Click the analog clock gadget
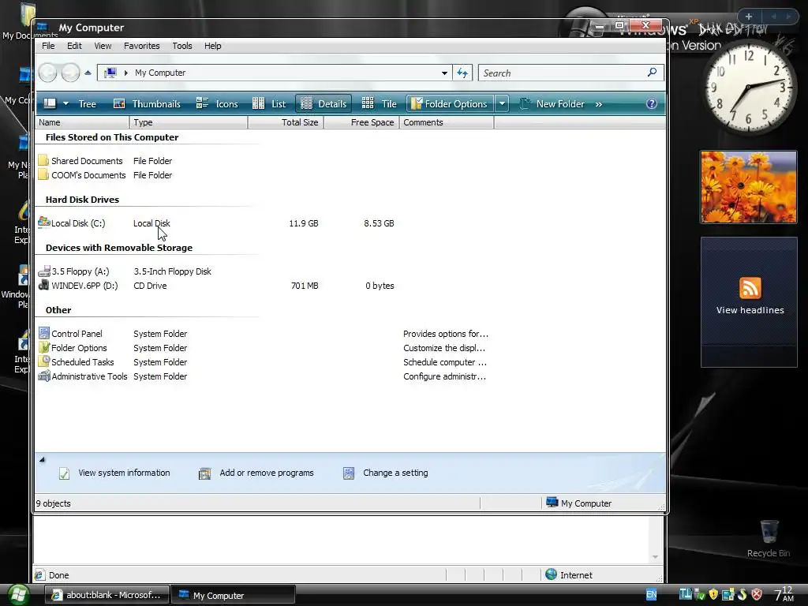 click(x=748, y=87)
